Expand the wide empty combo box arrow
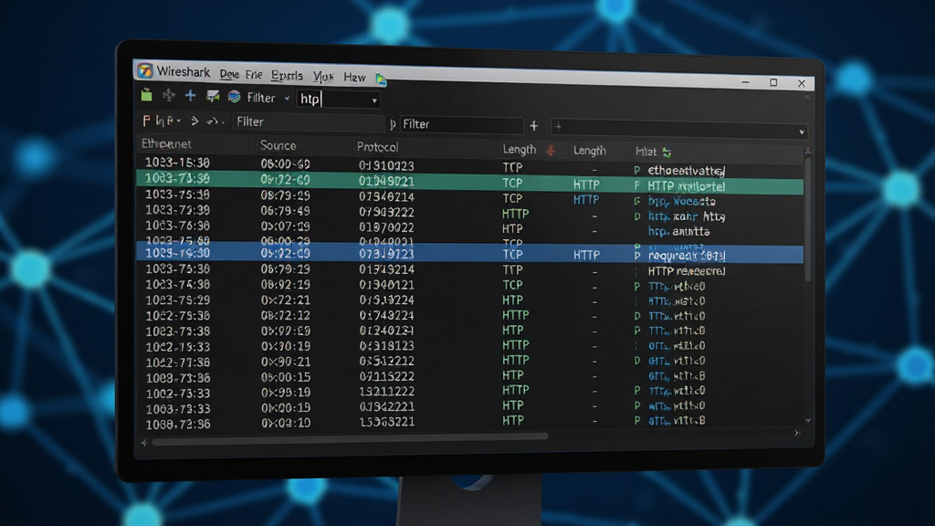935x526 pixels. [x=802, y=131]
